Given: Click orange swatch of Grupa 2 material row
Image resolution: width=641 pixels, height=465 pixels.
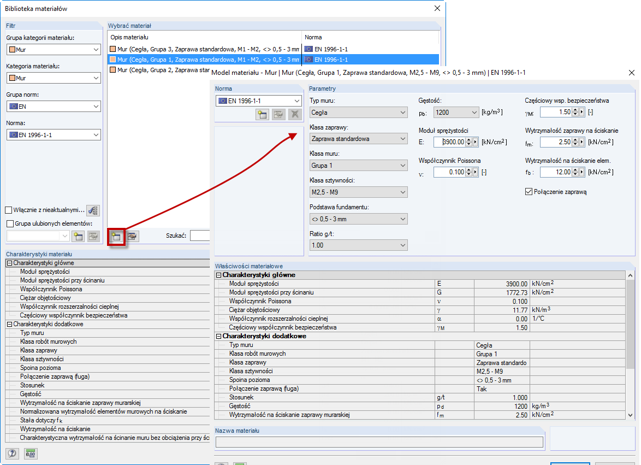Looking at the screenshot, I should (113, 70).
